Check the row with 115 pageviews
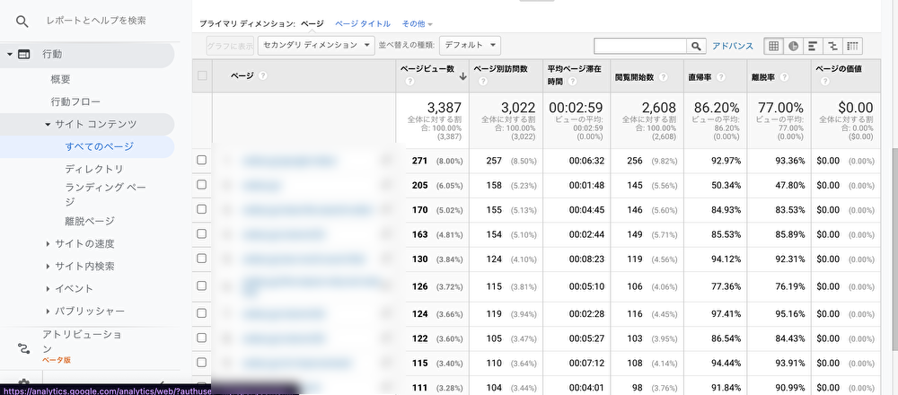 point(201,363)
